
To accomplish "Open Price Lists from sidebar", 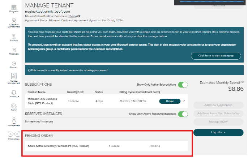I will [x=14, y=51].
